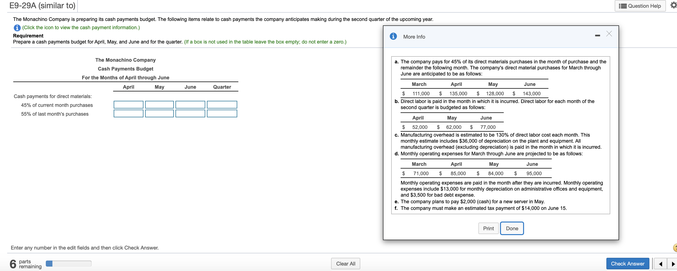This screenshot has width=677, height=271.
Task: Click the info icon to view cash payment information
Action: pyautogui.click(x=17, y=28)
